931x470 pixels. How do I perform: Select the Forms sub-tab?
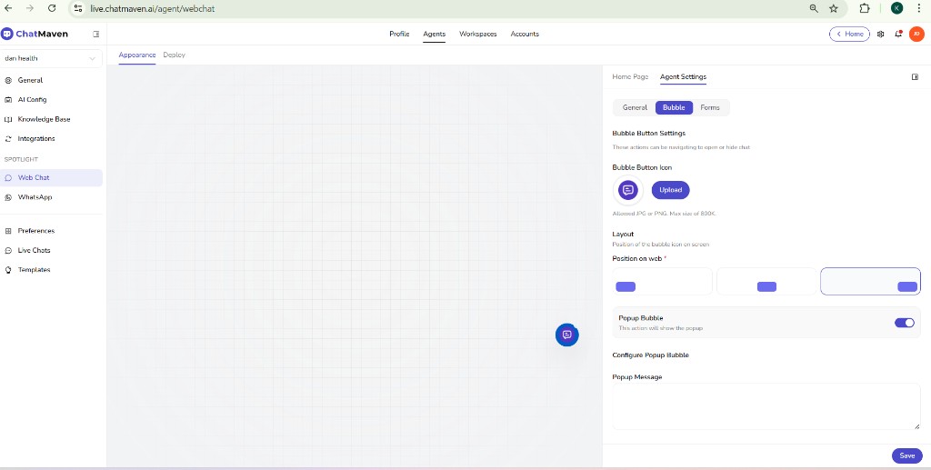pos(710,107)
